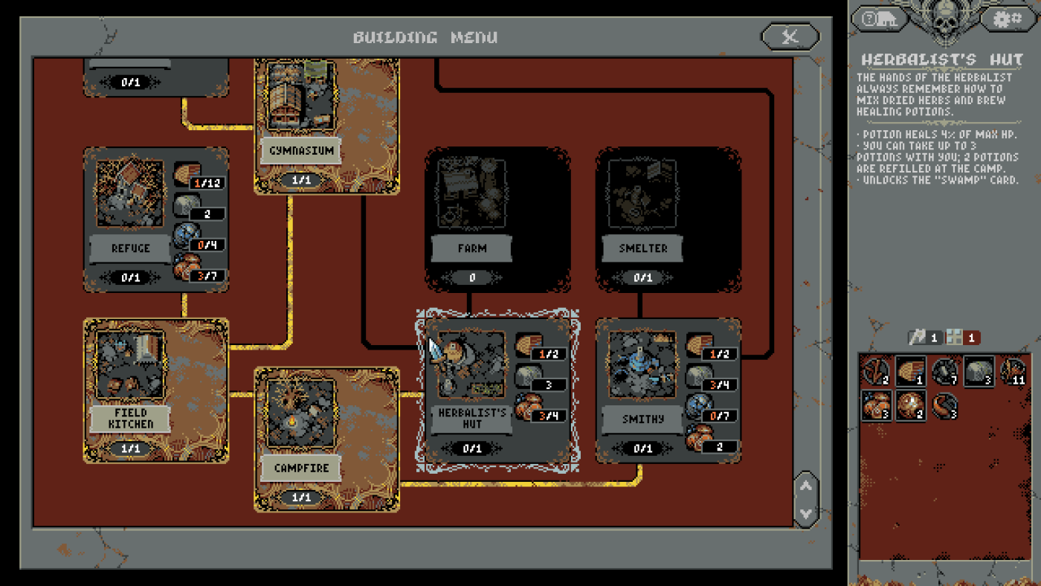Screen dimensions: 1041x586
Task: Select the rations resource with count 3 in inventory
Action: [x=877, y=405]
